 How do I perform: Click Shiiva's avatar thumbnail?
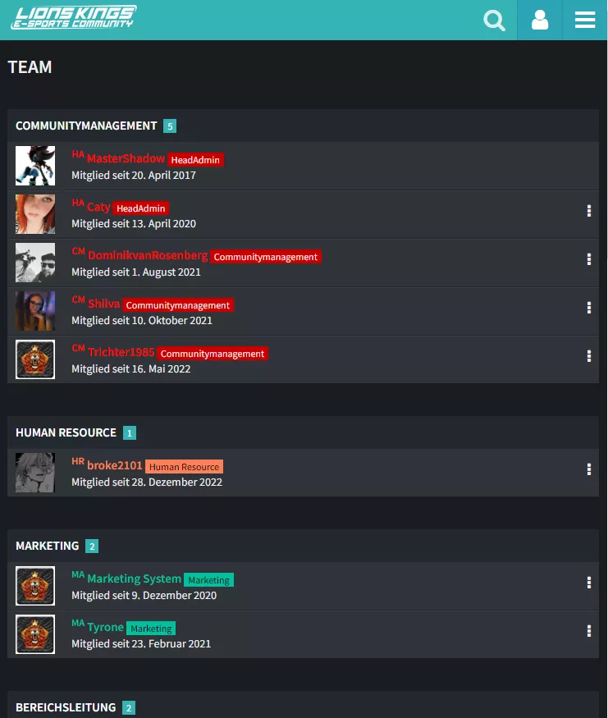[35, 311]
